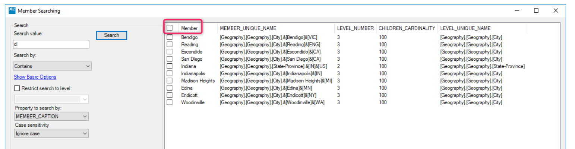Click the MEMBER_UNIQUE_NAME column header
The height and width of the screenshot is (149, 575).
click(248, 28)
